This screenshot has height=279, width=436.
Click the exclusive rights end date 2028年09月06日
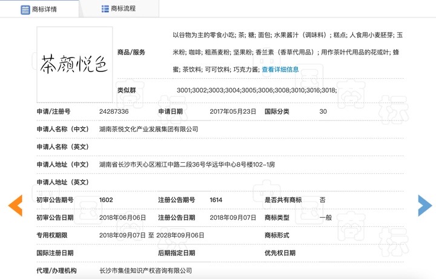tap(182, 235)
